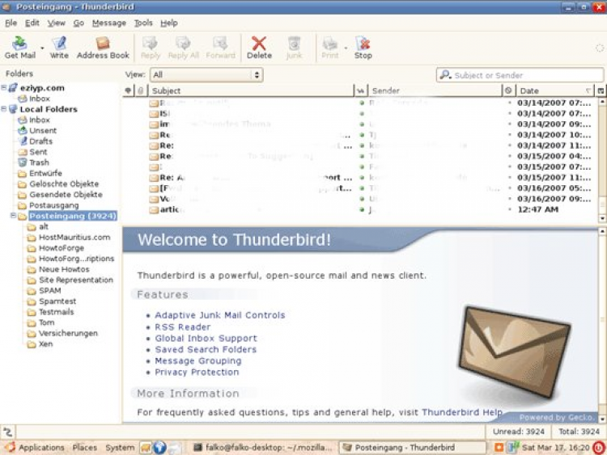
Task: Open the Print dropdown arrow
Action: (346, 48)
